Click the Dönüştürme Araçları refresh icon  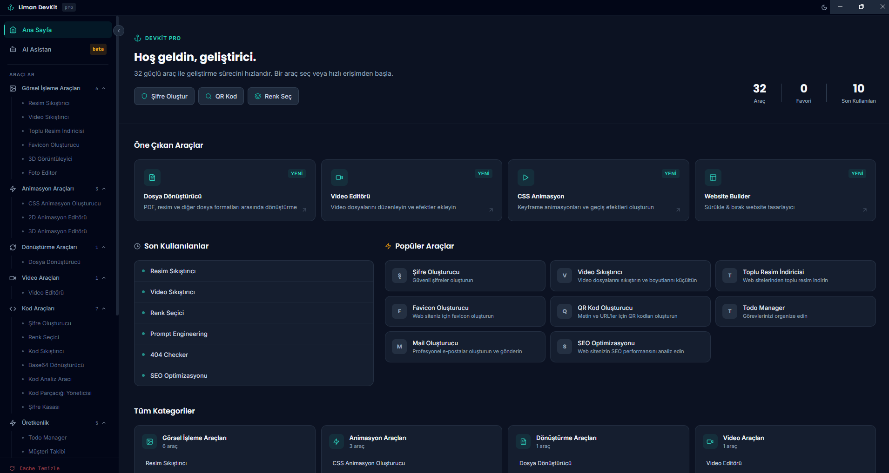[x=12, y=247]
